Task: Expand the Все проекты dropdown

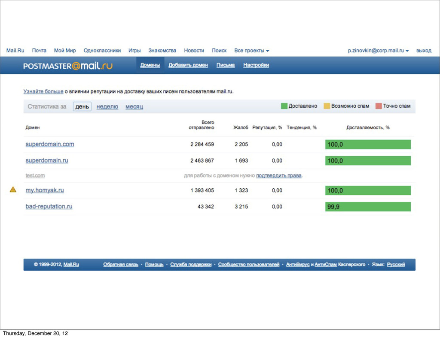Action: click(x=252, y=51)
